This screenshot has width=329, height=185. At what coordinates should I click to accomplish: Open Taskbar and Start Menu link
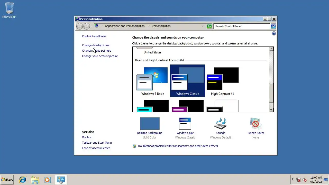[x=97, y=143]
